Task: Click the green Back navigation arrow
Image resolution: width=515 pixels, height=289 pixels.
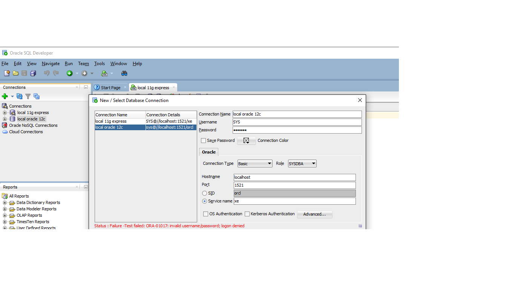Action: click(x=69, y=73)
